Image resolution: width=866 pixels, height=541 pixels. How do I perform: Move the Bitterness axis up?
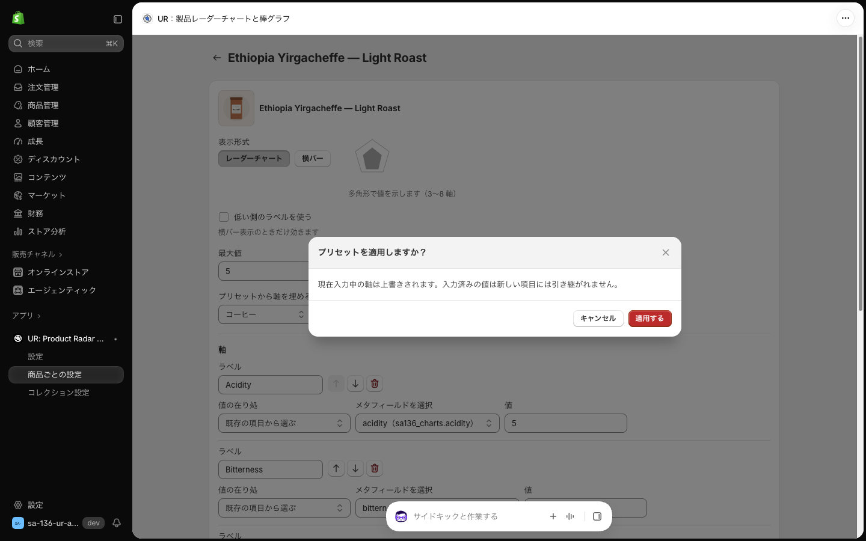[336, 468]
